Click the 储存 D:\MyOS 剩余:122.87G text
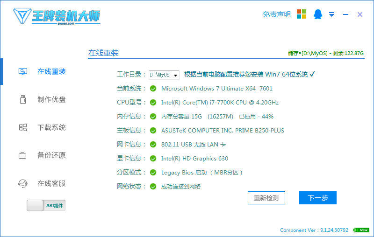Viewport: 374px width, 237px height. point(326,53)
